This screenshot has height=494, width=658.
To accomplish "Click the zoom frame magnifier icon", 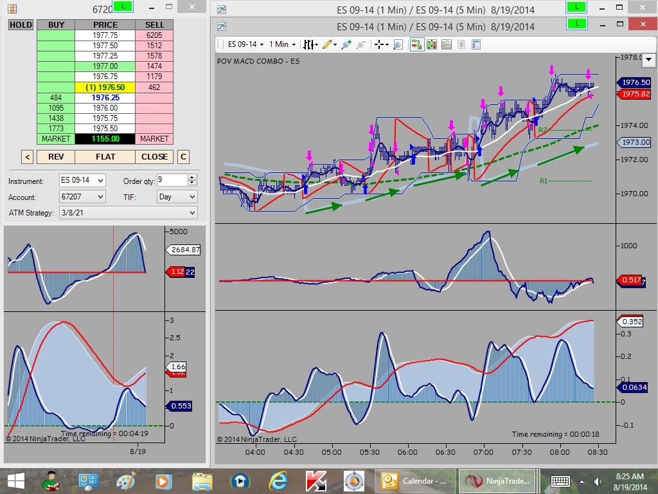I will click(x=398, y=44).
